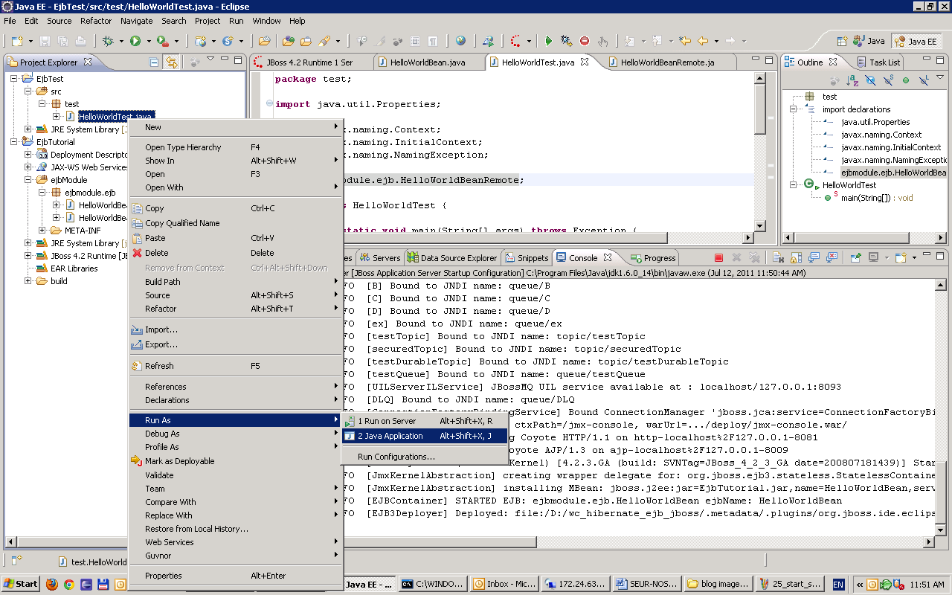The image size is (952, 595).
Task: Terminate the running JBoss process in Console
Action: click(718, 257)
